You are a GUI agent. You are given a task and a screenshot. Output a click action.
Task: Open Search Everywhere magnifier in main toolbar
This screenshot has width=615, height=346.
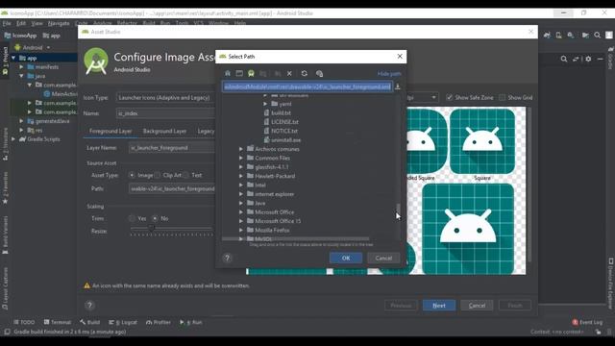click(x=597, y=36)
